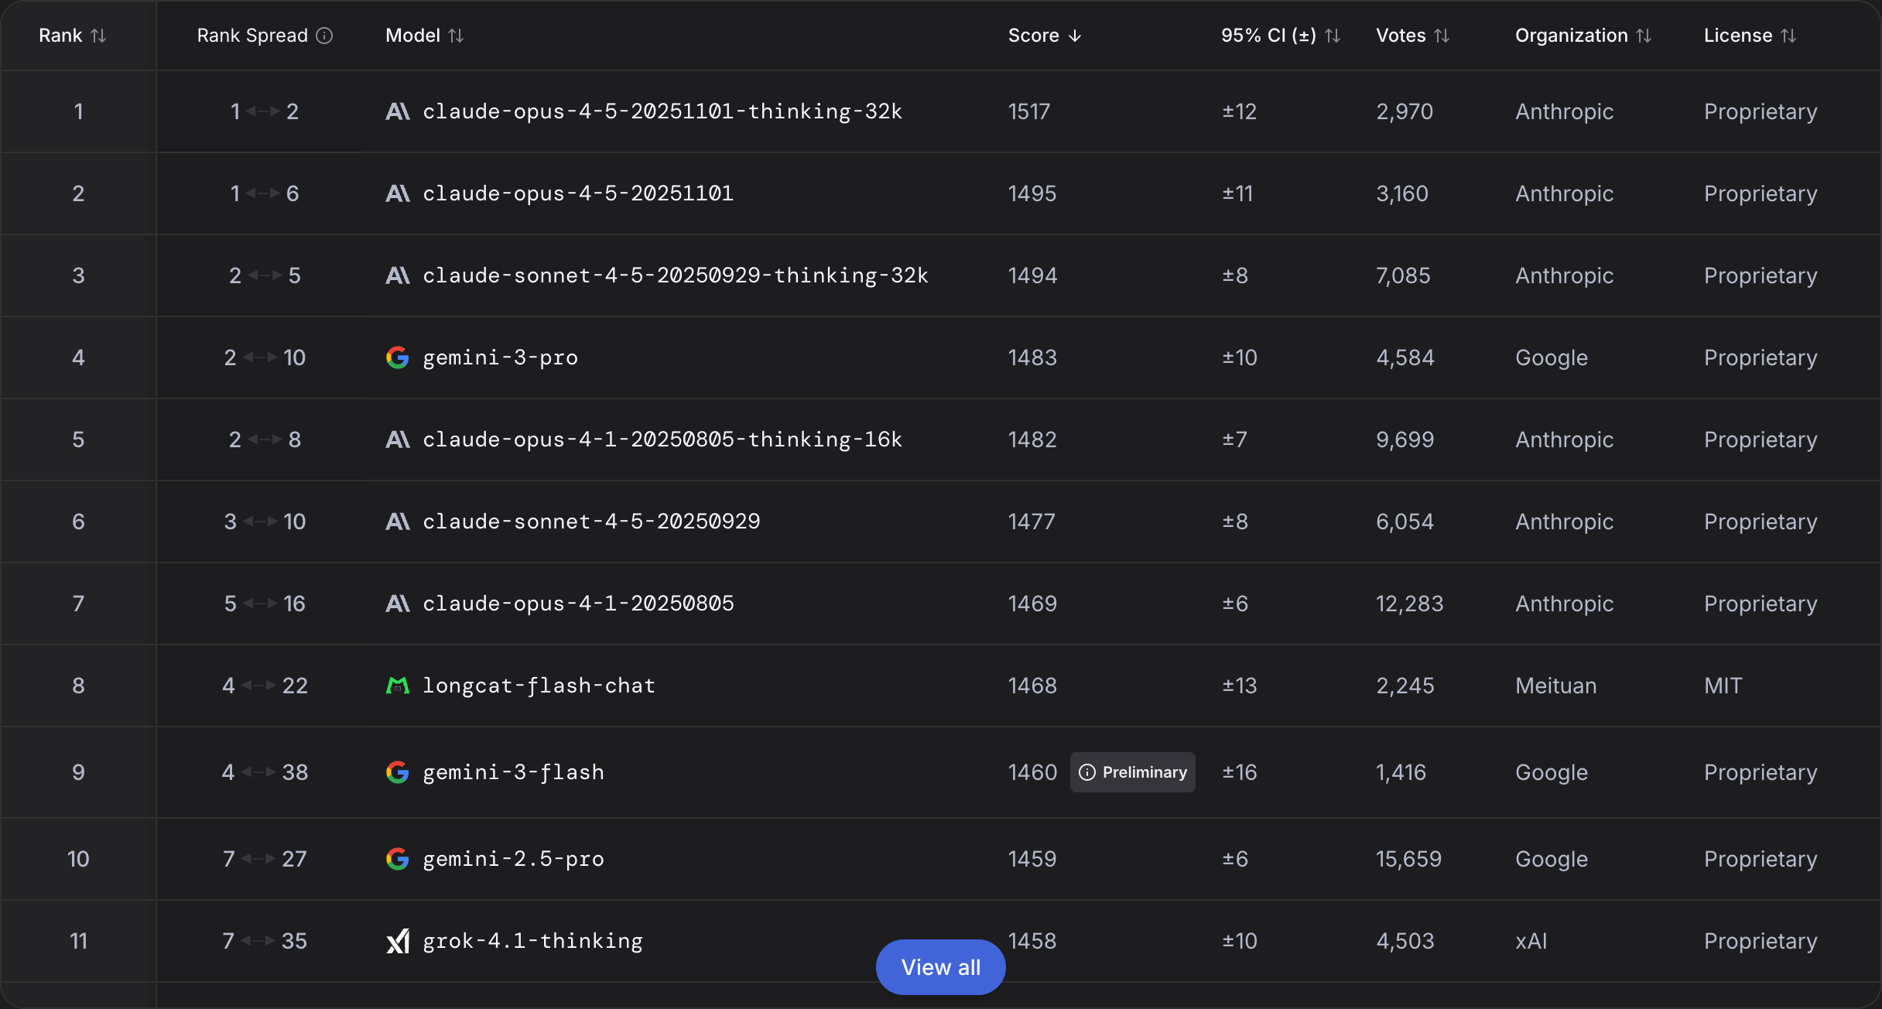Select the gemini-3-flash model name

(513, 772)
